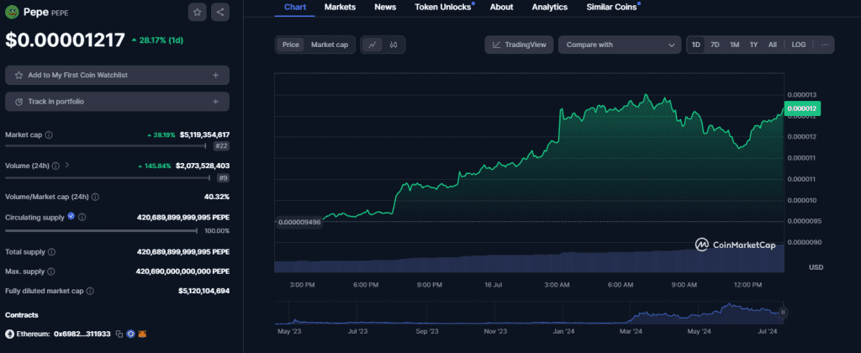Open the Compare with dropdown
Image resolution: width=861 pixels, height=353 pixels.
point(619,45)
